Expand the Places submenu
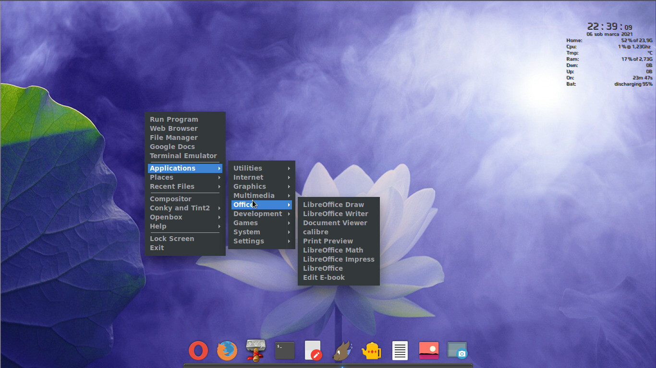Screen dimensions: 656x368 click(185, 177)
